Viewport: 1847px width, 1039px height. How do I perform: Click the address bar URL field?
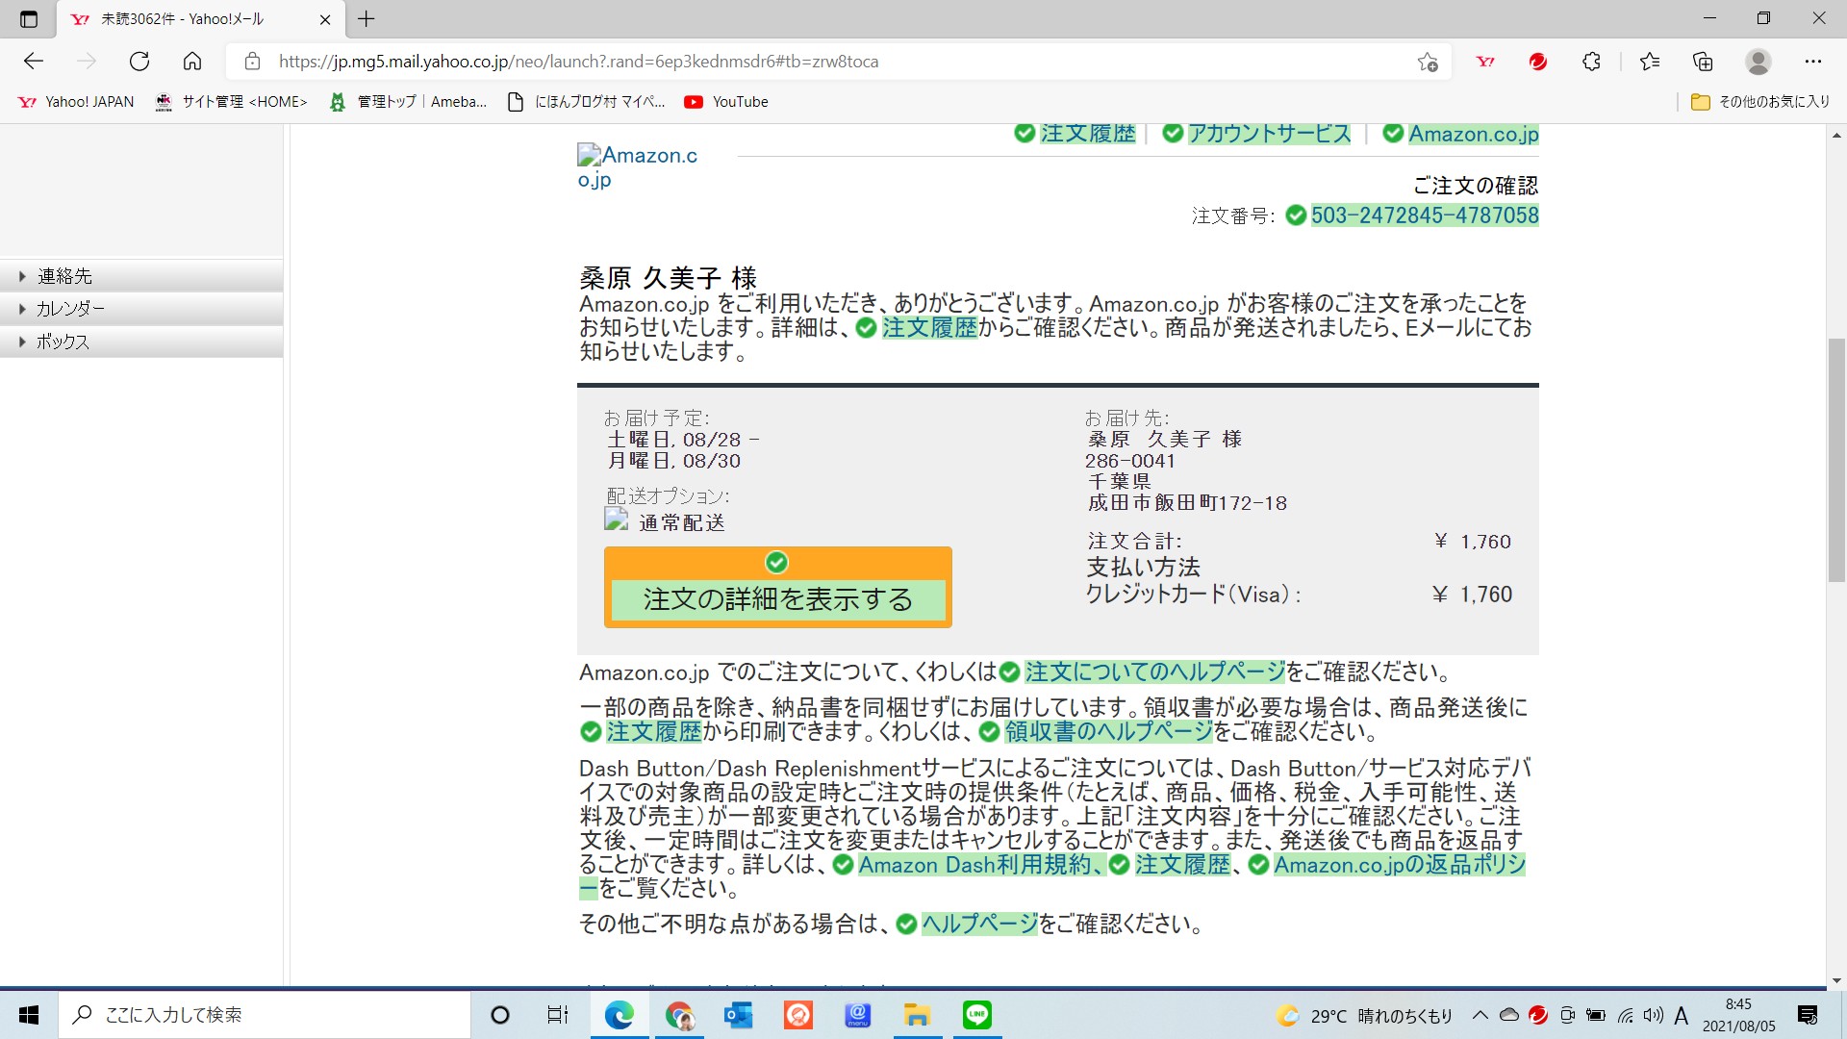pyautogui.click(x=837, y=62)
